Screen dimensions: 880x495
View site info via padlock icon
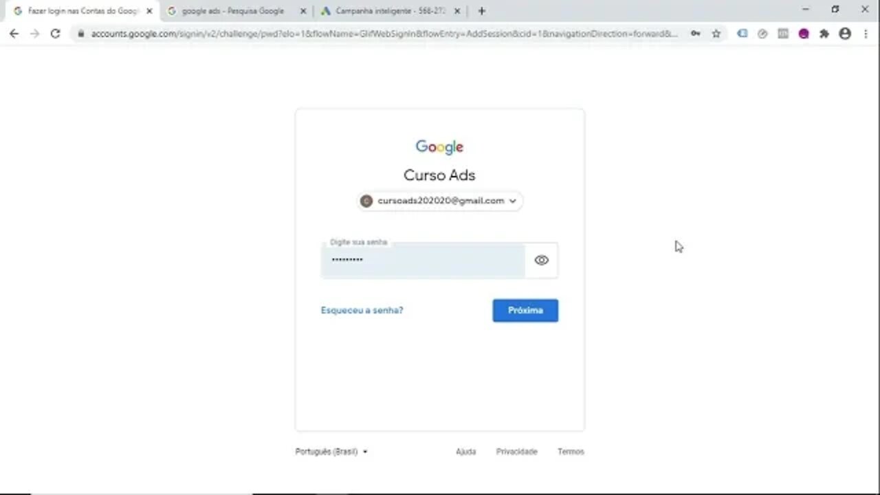click(x=80, y=34)
